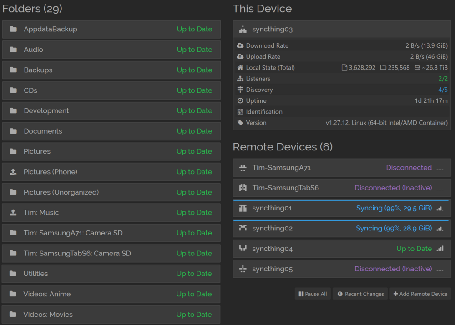Expand the Videos: Anime folder panel

(x=111, y=294)
